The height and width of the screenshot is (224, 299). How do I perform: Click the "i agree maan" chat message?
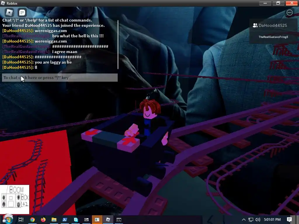point(65,52)
